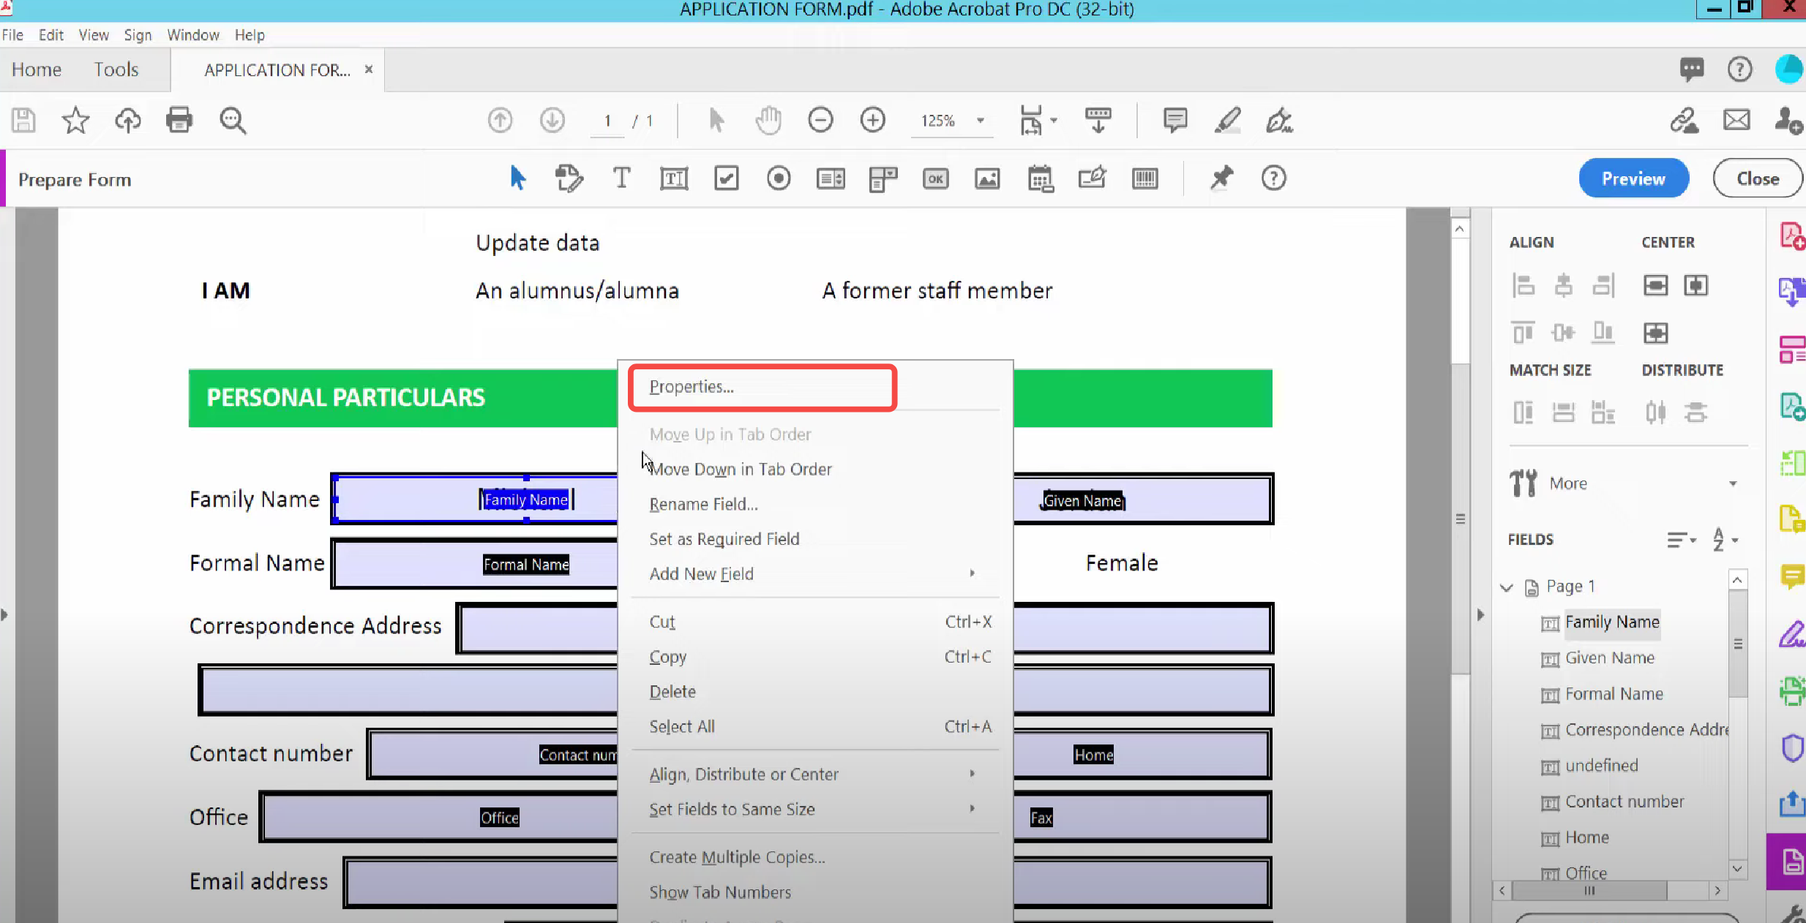
Task: Expand the Fields panel sort dropdown
Action: pos(1726,539)
